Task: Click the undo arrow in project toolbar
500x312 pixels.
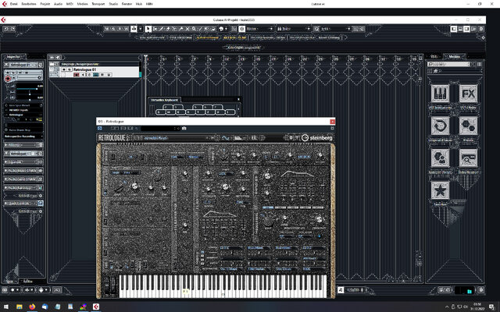Action: 6,29
